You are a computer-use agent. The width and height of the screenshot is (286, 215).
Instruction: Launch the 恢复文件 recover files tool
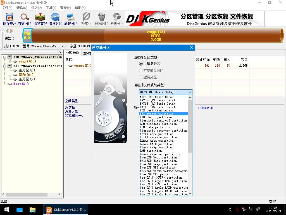(x=40, y=19)
